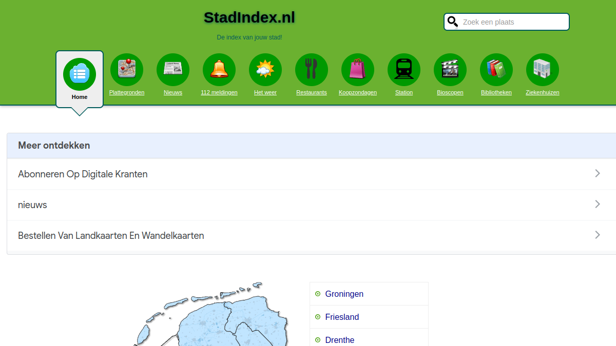Click the De index van jouw stad tagline
This screenshot has height=346, width=616.
(x=249, y=37)
